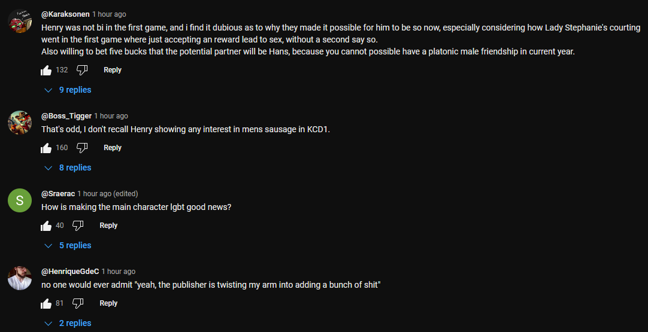Reply to @Karaksonen's comment

113,70
